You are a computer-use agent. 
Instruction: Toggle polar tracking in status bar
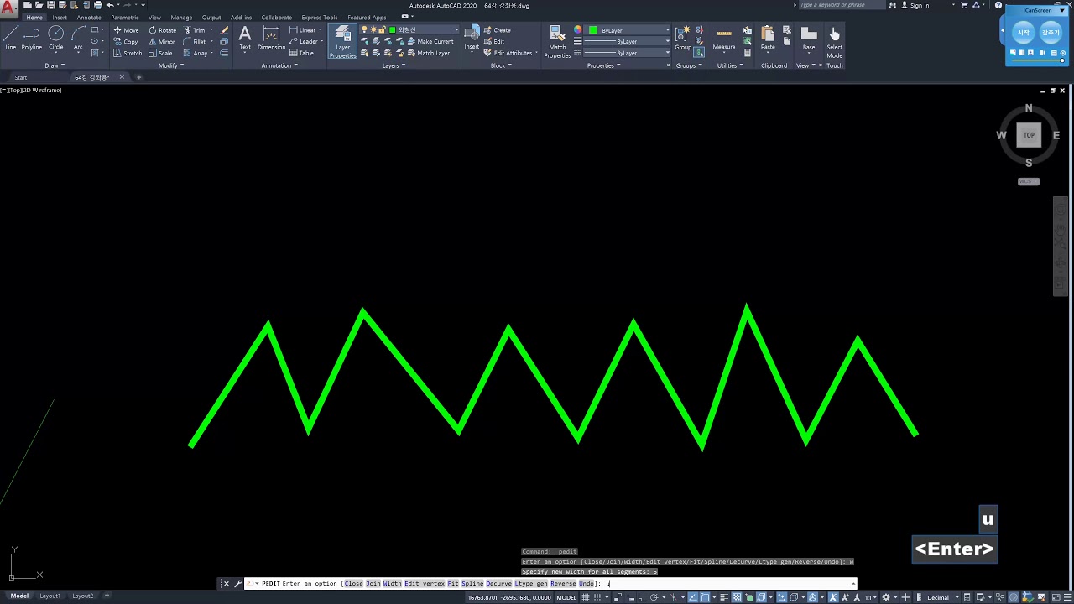(654, 597)
